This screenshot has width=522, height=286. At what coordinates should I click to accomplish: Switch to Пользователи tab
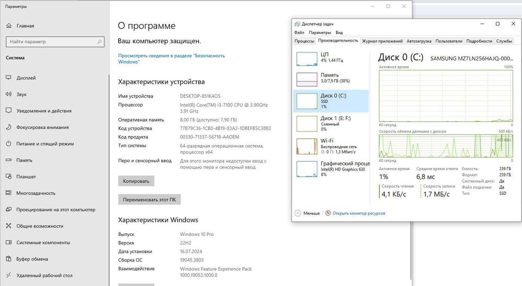(449, 41)
